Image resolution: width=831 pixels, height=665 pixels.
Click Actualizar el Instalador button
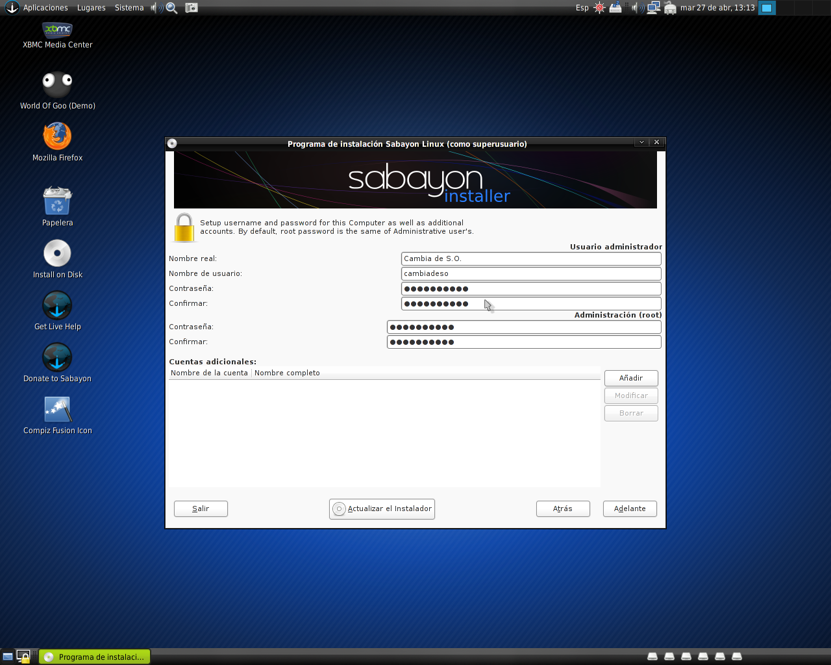tap(382, 508)
